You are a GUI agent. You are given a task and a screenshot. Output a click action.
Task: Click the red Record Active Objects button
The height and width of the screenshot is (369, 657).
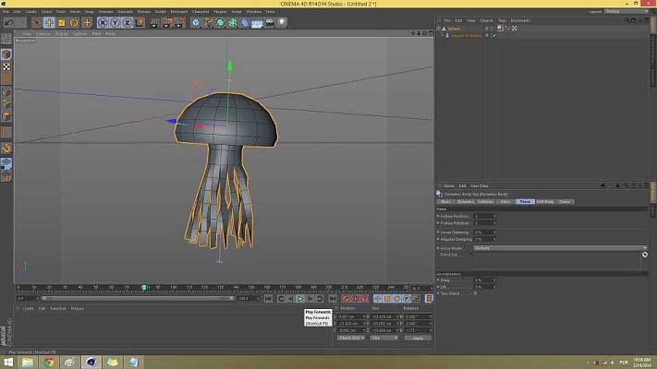(346, 299)
